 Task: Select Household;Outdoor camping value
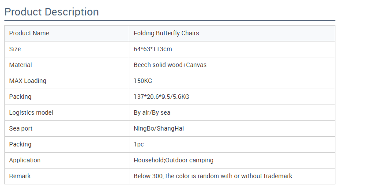pos(173,160)
